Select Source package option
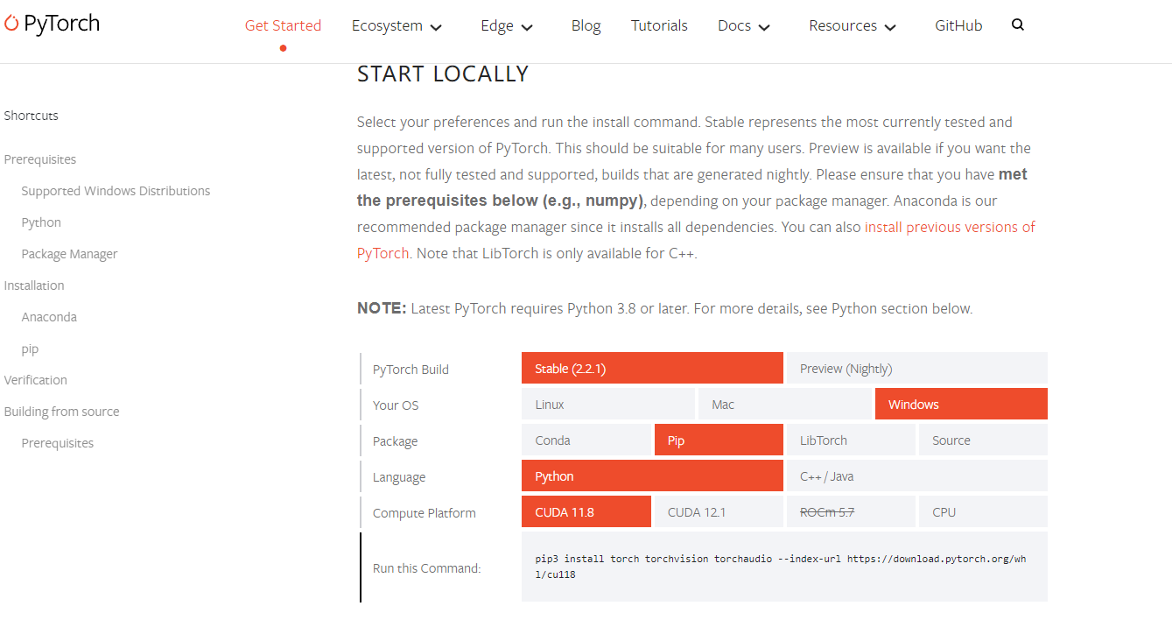1172x620 pixels. coord(983,440)
